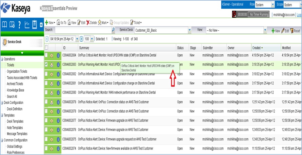The height and width of the screenshot is (155, 302).
Task: Sort by the Created column header
Action: [x=266, y=48]
